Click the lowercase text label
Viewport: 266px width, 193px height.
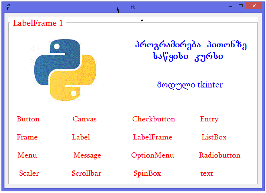coord(206,173)
